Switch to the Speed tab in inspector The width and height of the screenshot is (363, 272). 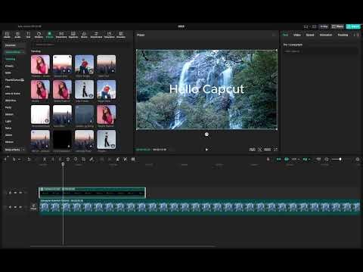point(310,35)
